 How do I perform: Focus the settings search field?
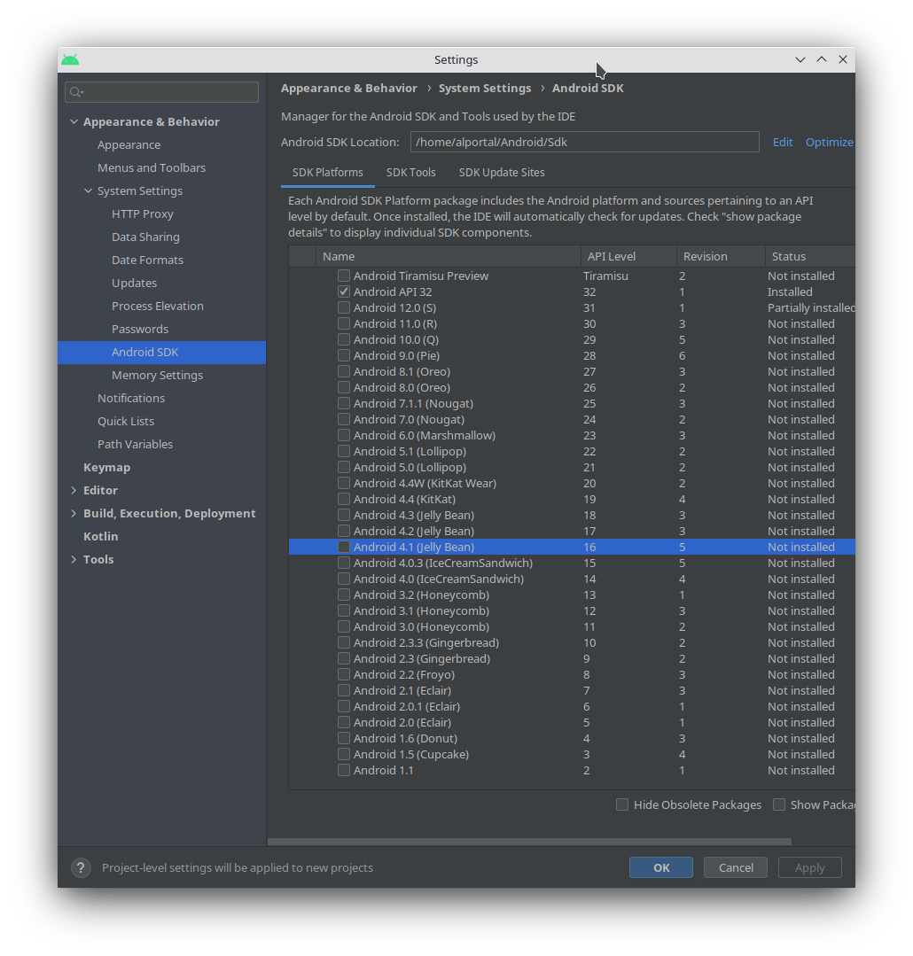tap(161, 92)
